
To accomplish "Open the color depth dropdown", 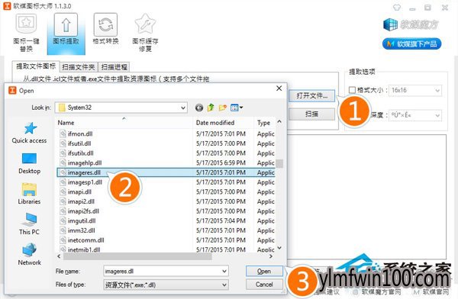I will [x=415, y=115].
